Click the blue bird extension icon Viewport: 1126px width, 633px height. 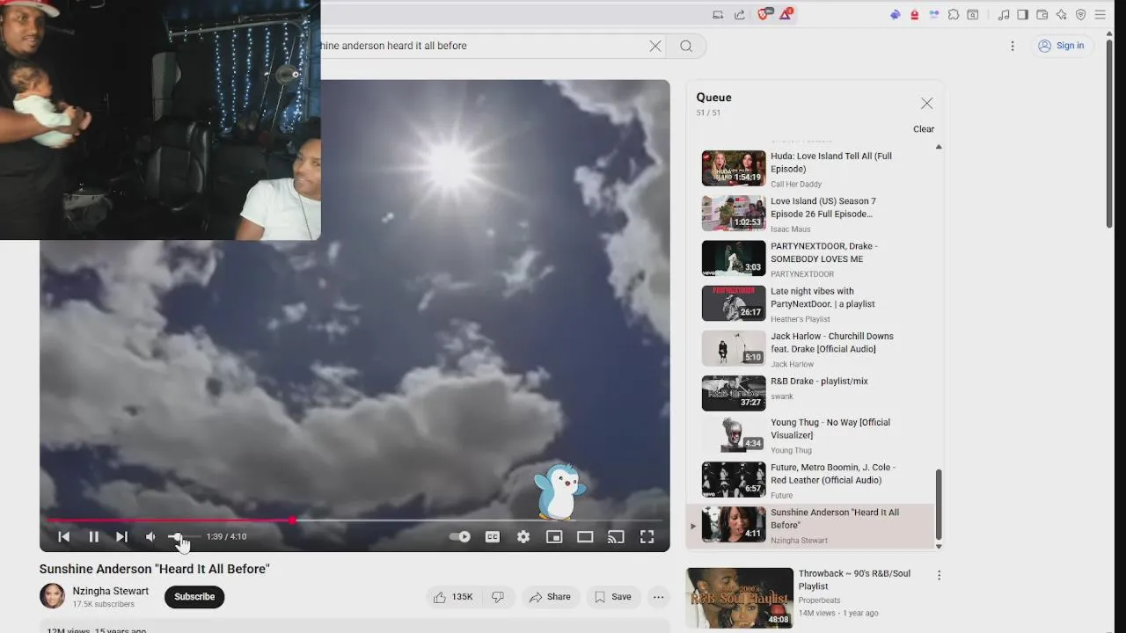[896, 14]
